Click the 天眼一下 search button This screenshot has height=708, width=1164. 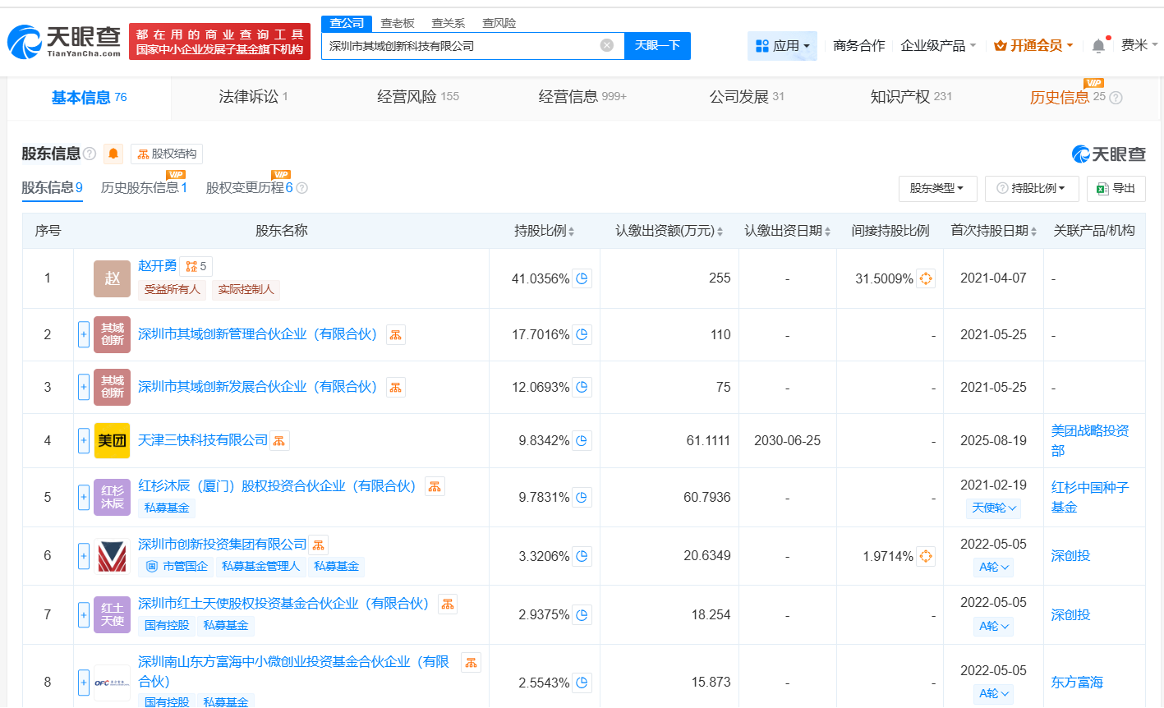(657, 45)
